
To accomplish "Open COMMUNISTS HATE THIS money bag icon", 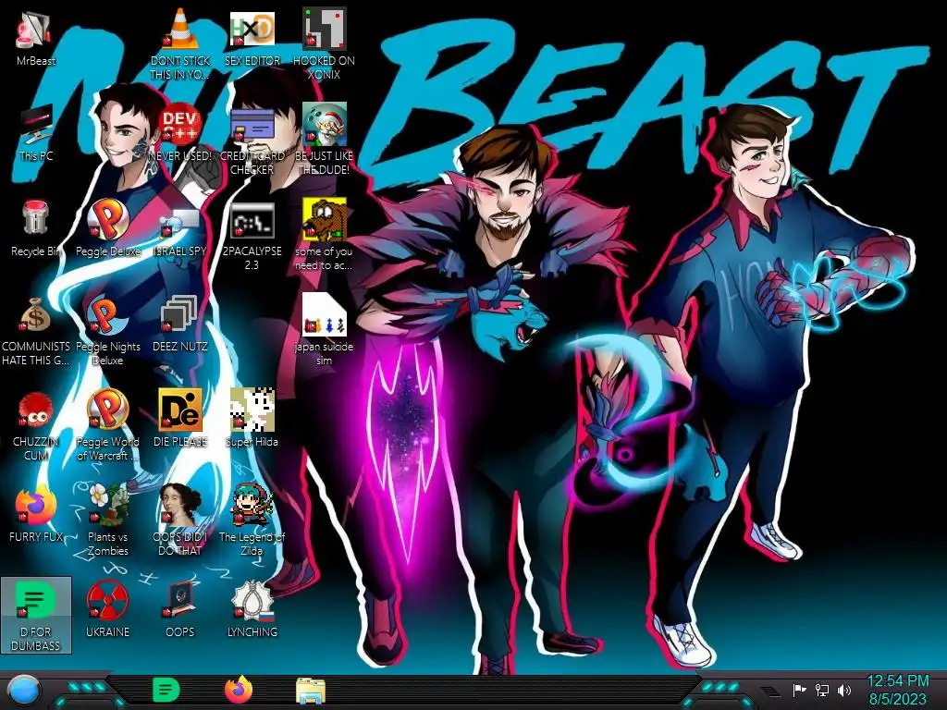I will tap(35, 315).
